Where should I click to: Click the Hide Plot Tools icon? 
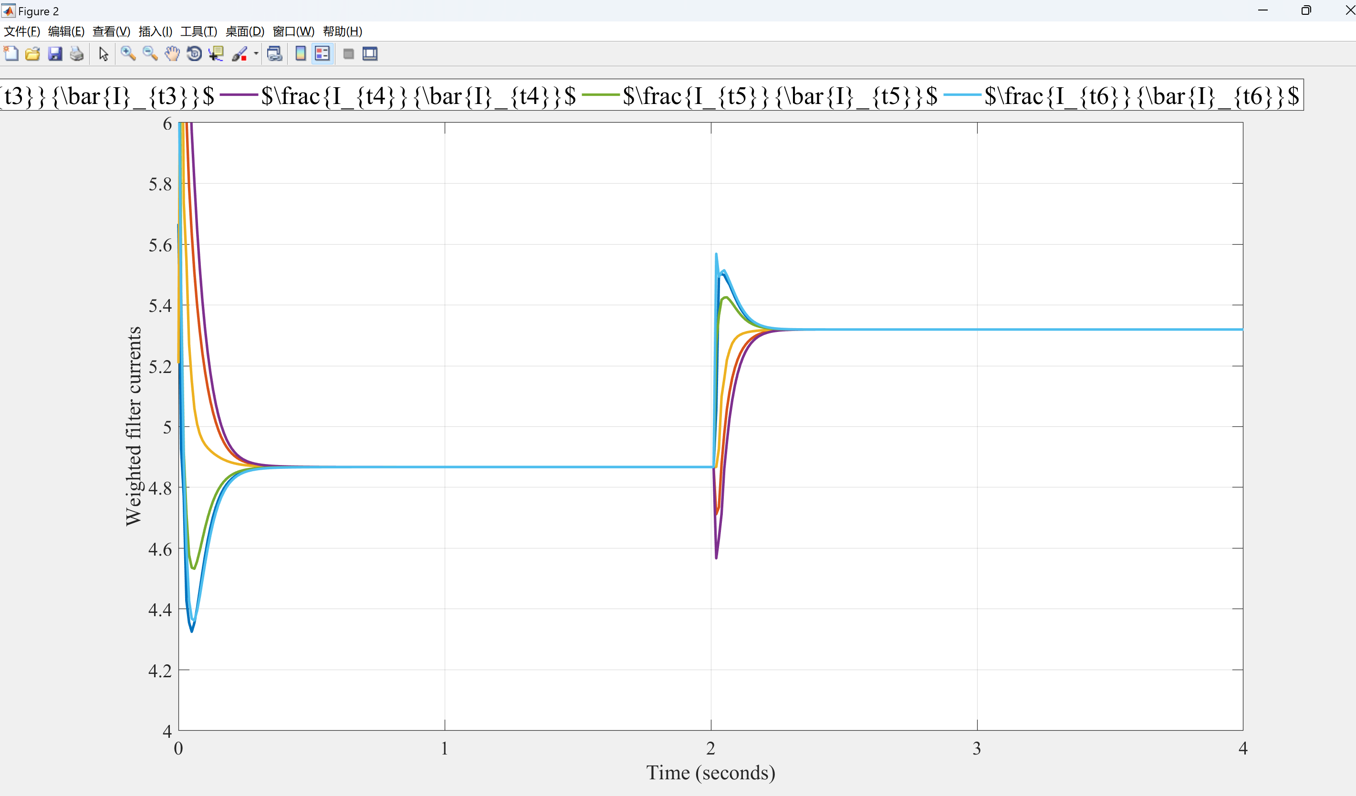pyautogui.click(x=349, y=54)
